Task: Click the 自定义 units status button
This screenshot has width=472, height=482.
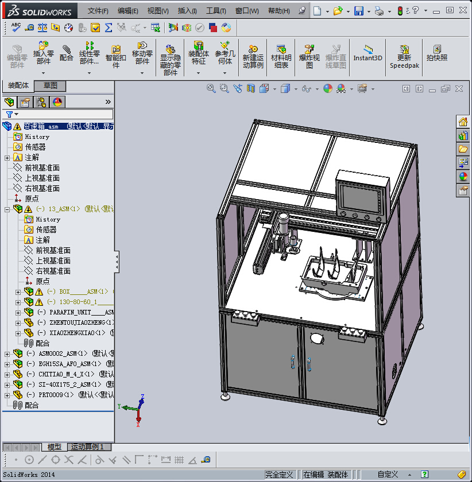Action: click(x=388, y=475)
